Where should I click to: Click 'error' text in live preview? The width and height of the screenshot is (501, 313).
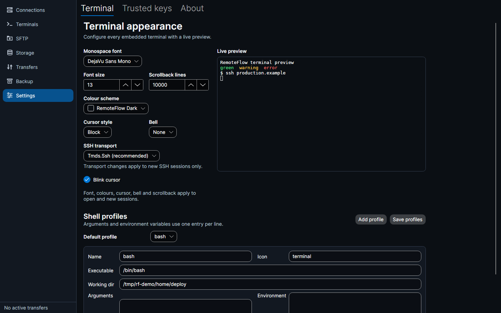pyautogui.click(x=270, y=68)
